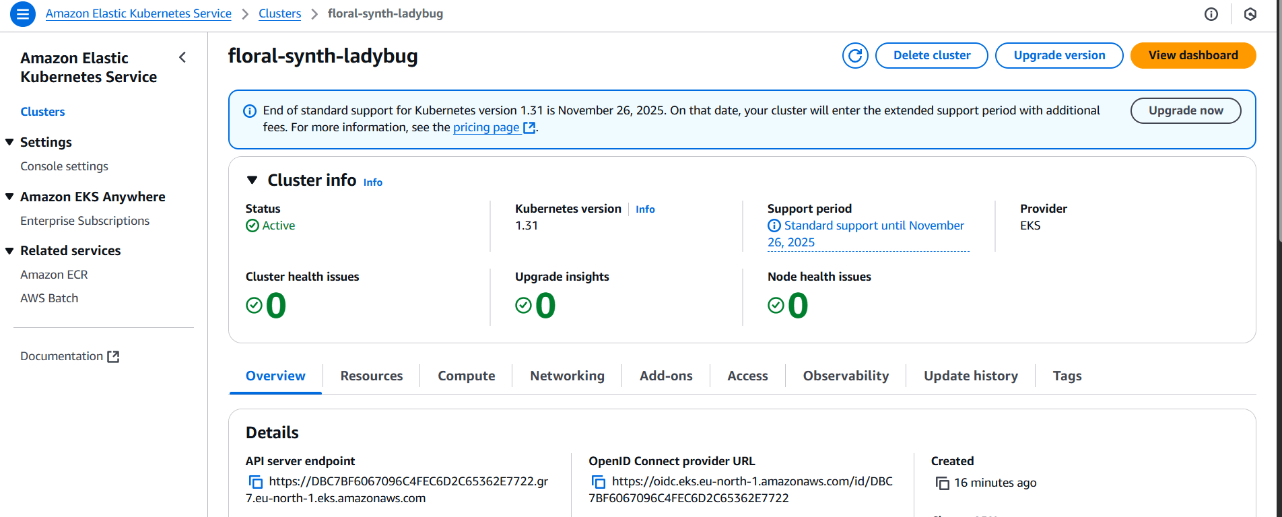Click the info icon beside Standard support text

click(774, 226)
